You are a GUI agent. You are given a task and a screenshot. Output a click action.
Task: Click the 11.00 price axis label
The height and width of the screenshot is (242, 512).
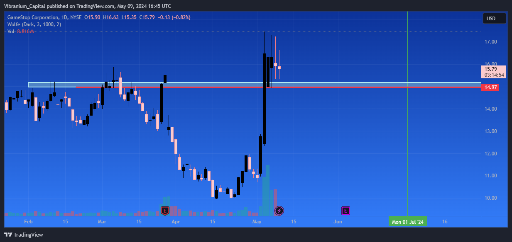point(491,176)
